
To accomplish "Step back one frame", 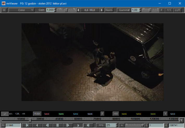I will coord(47,125).
